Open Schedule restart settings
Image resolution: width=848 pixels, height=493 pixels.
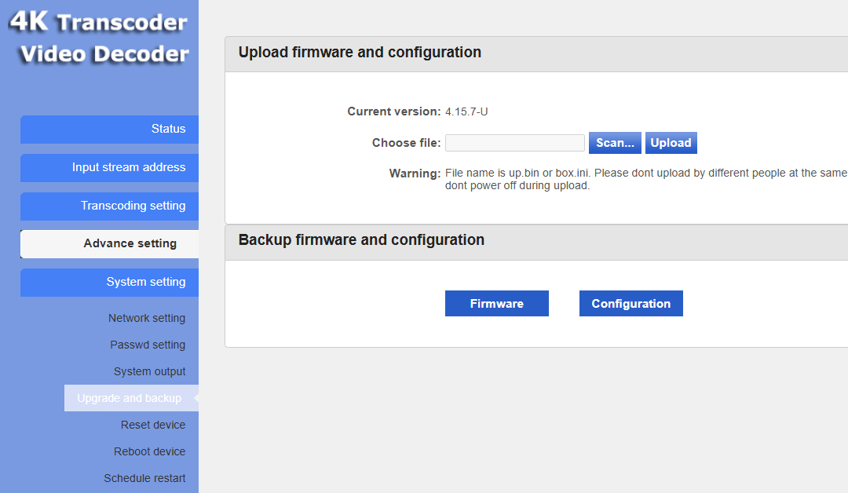[144, 478]
